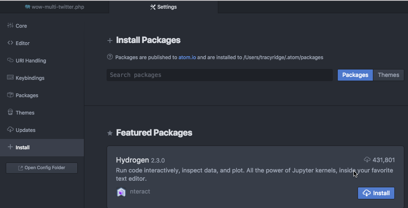Click the Updates cloud download icon
The height and width of the screenshot is (208, 408).
tap(10, 130)
